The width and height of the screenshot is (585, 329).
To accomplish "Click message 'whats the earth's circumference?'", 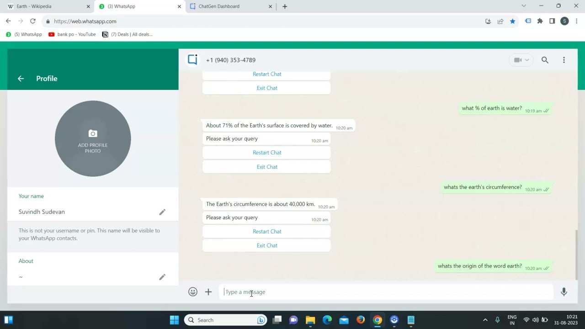I will [x=496, y=187].
